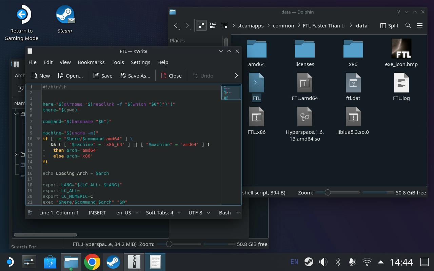Open KWrite Edit menu

48,62
